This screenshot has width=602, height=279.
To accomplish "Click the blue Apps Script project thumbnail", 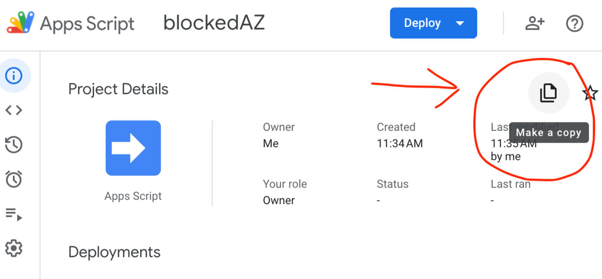I will [133, 148].
